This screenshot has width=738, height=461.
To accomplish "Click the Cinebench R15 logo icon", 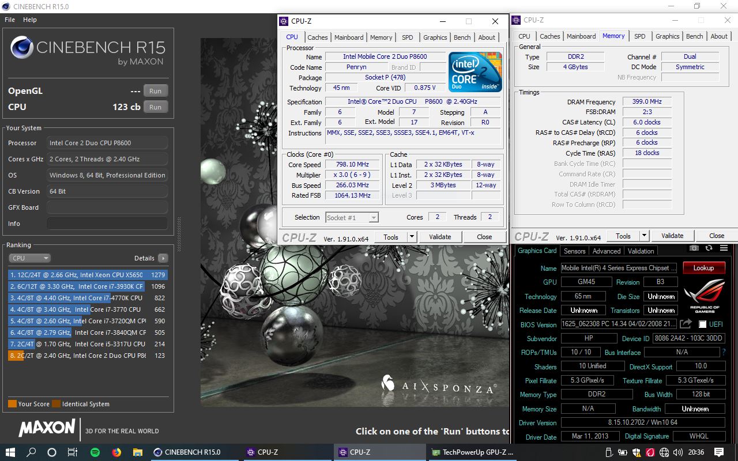I will 22,47.
